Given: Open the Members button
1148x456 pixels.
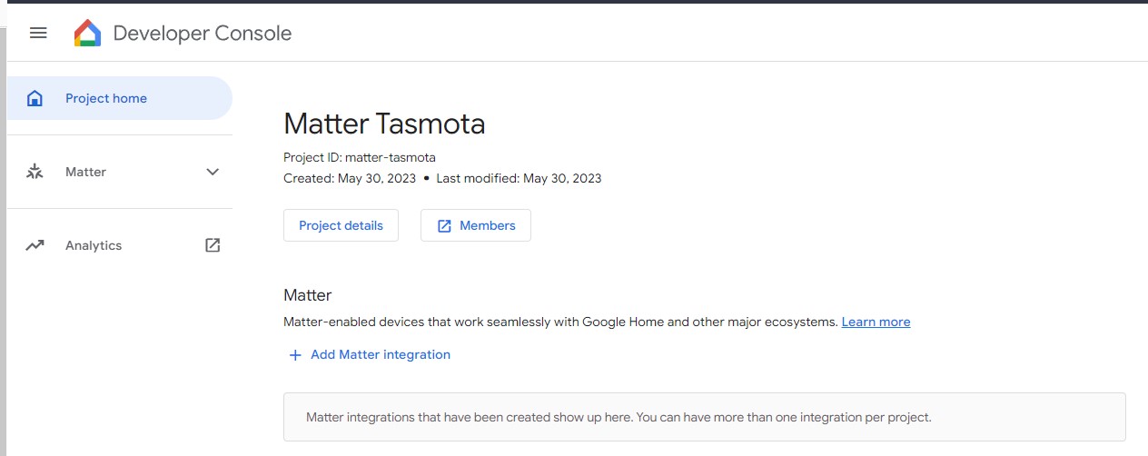Looking at the screenshot, I should coord(476,225).
